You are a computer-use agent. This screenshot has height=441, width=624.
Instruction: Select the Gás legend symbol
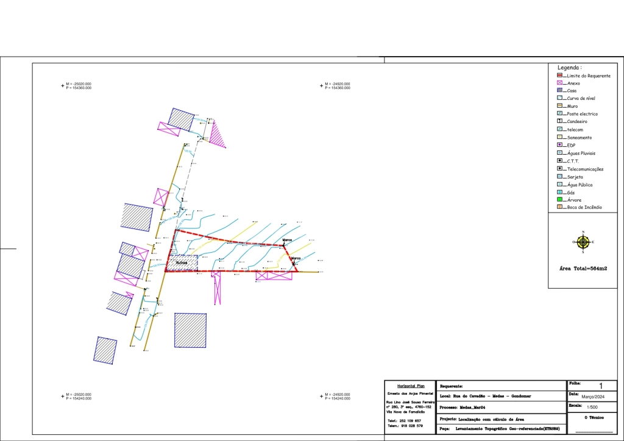pyautogui.click(x=560, y=192)
